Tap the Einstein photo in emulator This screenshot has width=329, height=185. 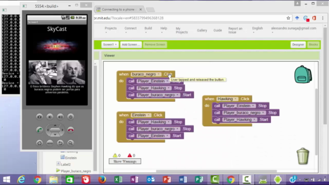(71, 72)
